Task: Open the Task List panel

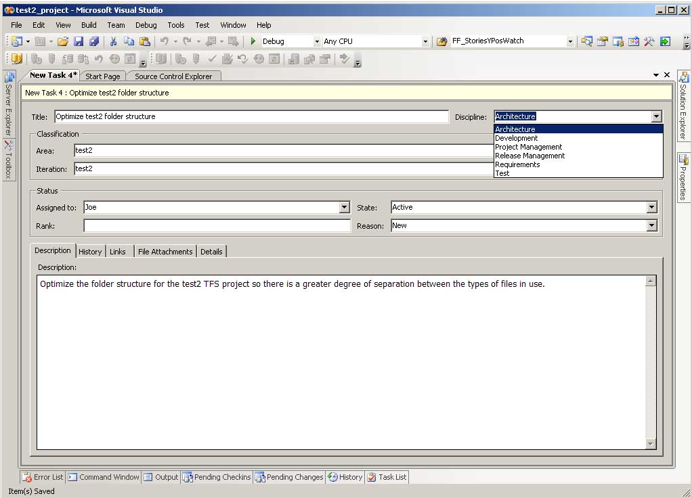Action: (387, 477)
